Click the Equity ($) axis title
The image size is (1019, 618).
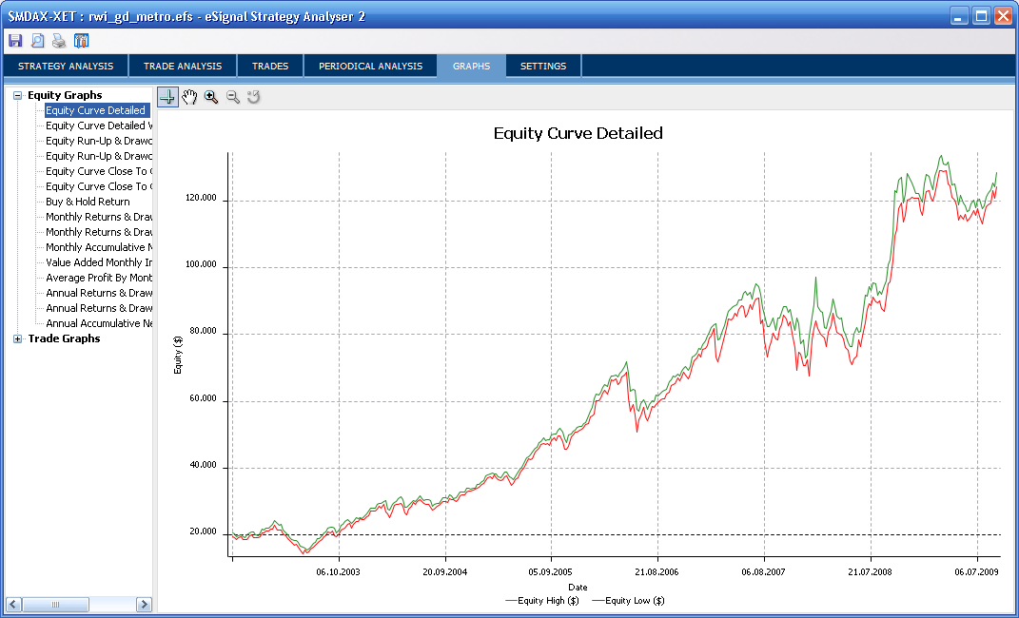pyautogui.click(x=178, y=355)
